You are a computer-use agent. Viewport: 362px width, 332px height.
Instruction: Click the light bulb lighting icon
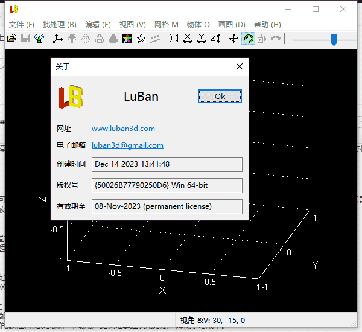click(x=72, y=39)
